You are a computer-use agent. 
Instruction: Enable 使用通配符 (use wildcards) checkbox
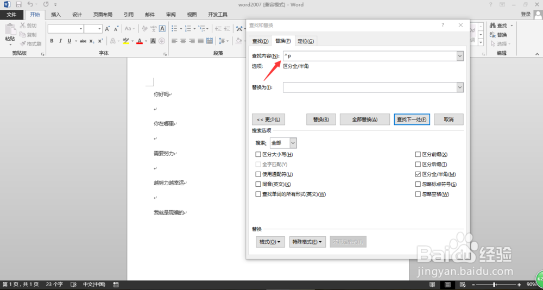click(257, 174)
